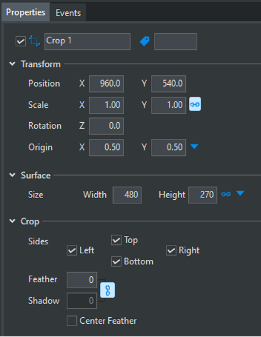This screenshot has width=261, height=337.
Task: Toggle the Size width/height link icon
Action: [226, 194]
